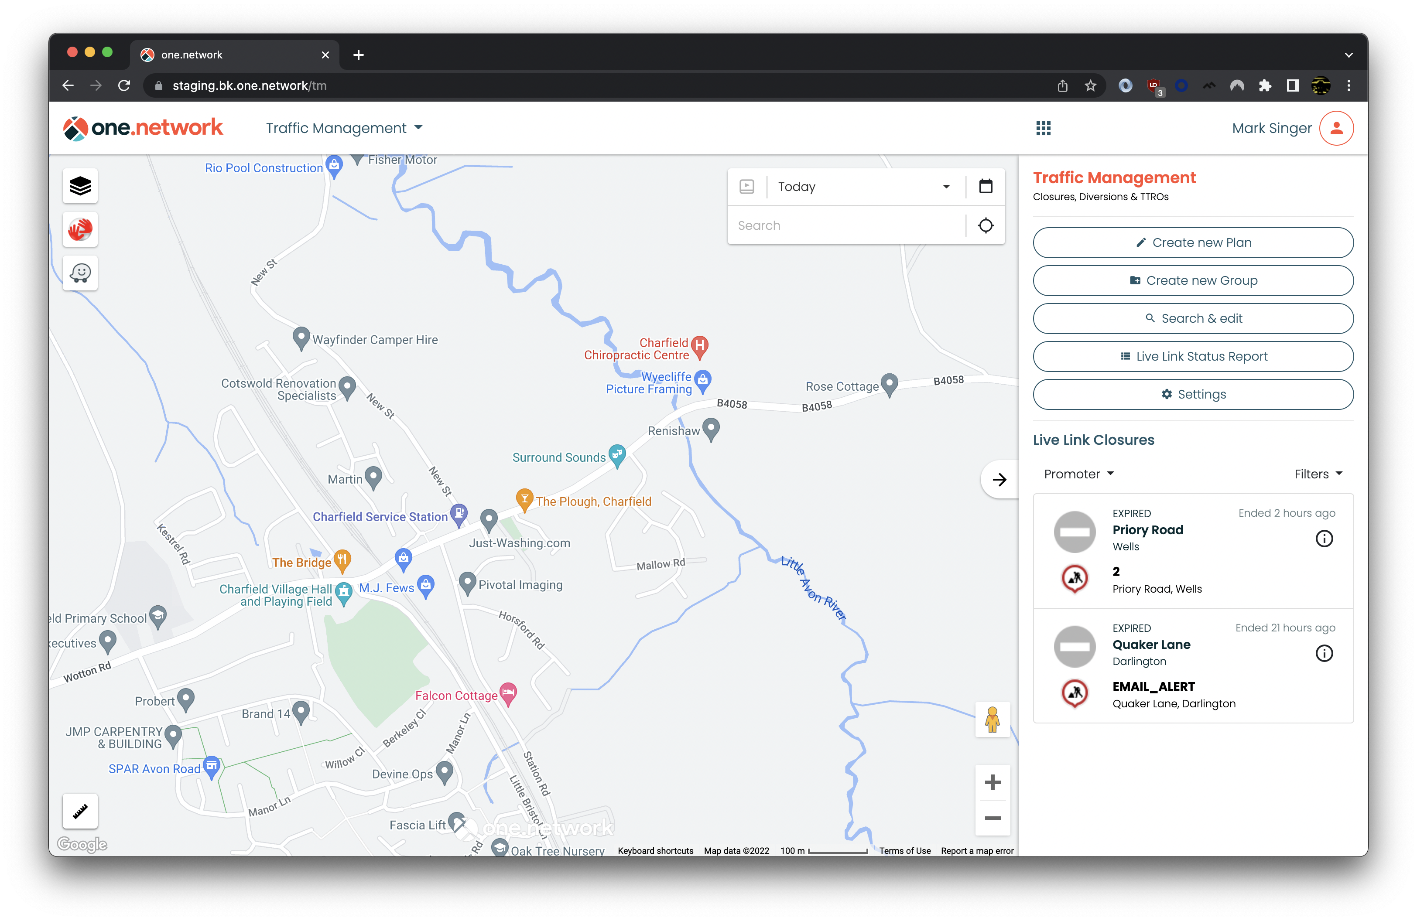Show info for Quaker Lane closure
Viewport: 1417px width, 921px height.
coord(1324,653)
